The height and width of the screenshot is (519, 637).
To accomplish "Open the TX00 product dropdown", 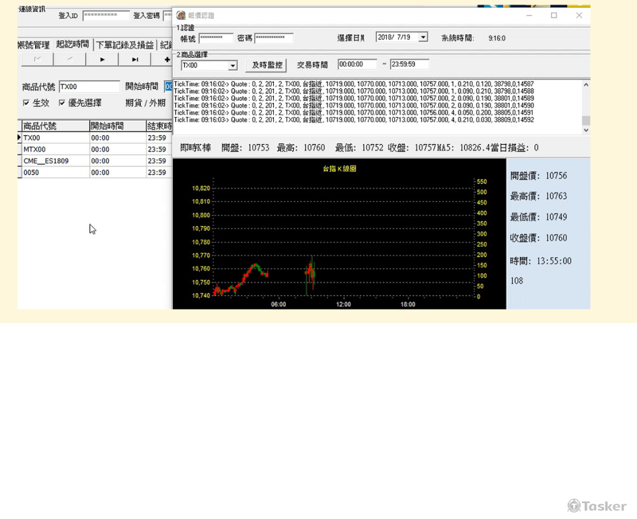I will pos(233,66).
